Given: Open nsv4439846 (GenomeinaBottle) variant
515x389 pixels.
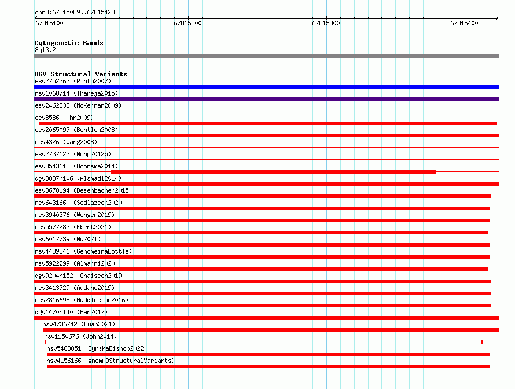Looking at the screenshot, I should [83, 251].
